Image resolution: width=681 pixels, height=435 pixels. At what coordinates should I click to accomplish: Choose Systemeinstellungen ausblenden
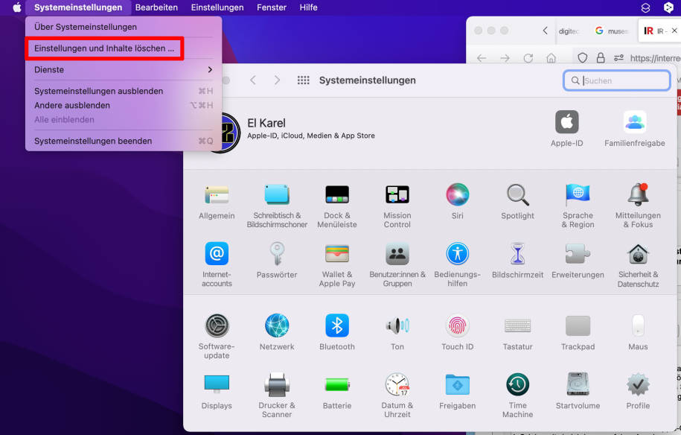[124, 91]
